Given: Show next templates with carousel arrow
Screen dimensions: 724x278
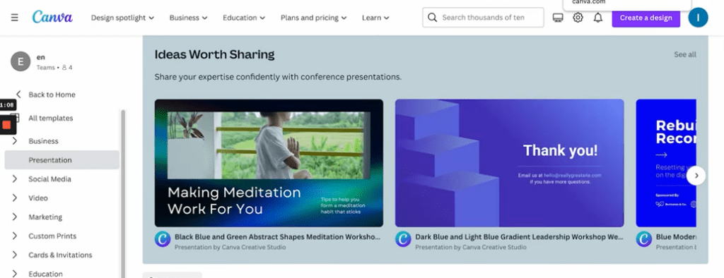Looking at the screenshot, I should tap(696, 176).
